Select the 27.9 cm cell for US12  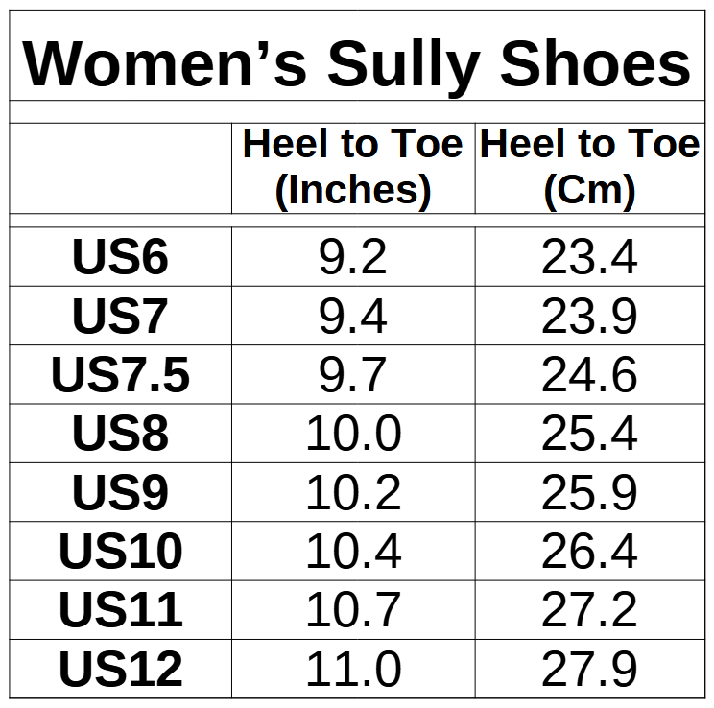(x=589, y=670)
